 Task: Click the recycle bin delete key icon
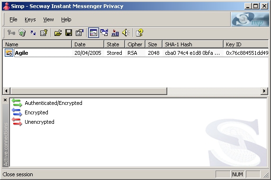click(22, 33)
